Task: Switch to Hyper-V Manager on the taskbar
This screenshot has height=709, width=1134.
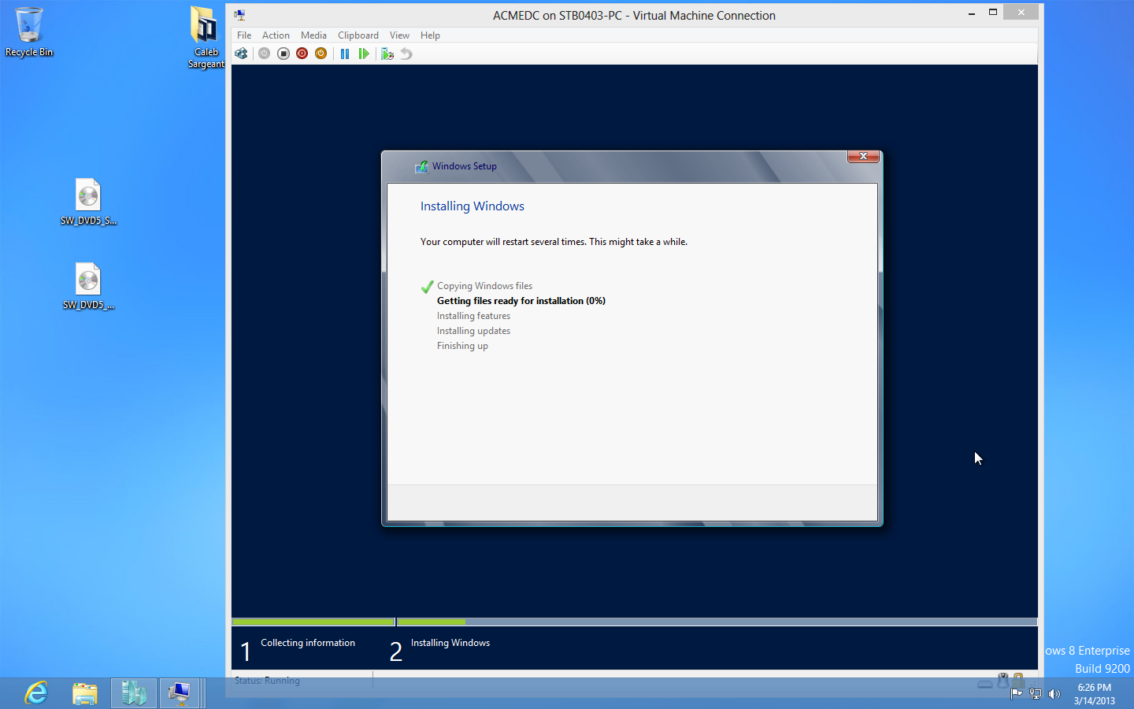Action: [133, 693]
